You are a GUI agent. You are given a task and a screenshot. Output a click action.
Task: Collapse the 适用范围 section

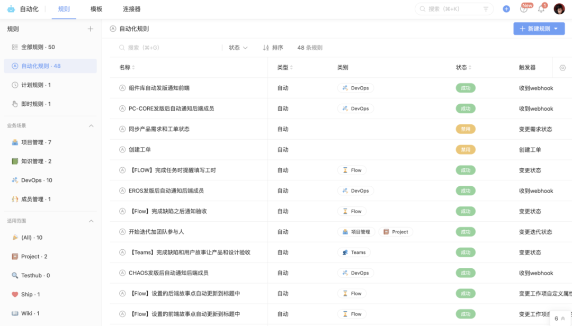(91, 221)
